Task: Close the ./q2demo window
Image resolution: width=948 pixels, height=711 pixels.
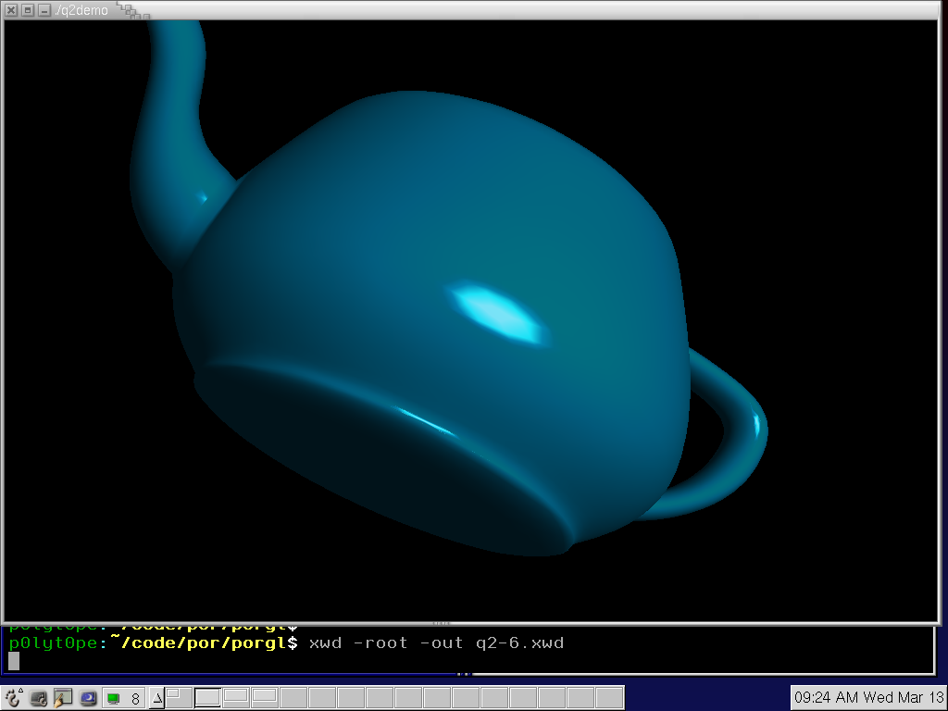Action: (x=12, y=10)
